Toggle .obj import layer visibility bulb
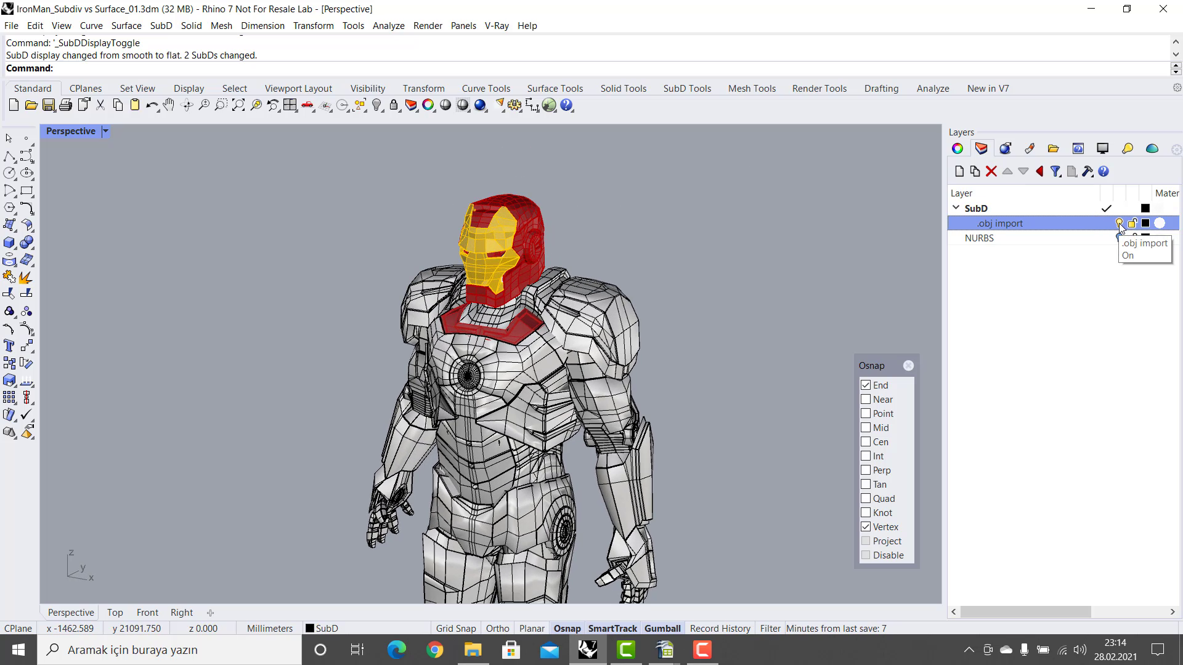 [1119, 223]
